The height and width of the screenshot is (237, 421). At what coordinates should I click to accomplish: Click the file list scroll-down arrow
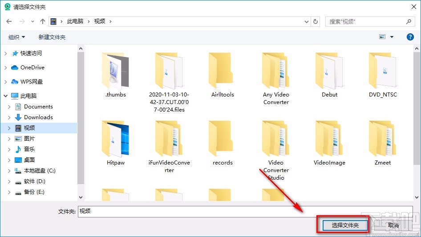pyautogui.click(x=417, y=197)
